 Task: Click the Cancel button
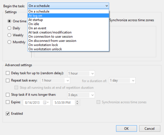click(150, 129)
